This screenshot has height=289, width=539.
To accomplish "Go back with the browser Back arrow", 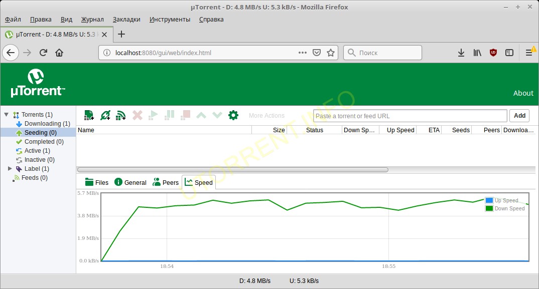I will 11,53.
